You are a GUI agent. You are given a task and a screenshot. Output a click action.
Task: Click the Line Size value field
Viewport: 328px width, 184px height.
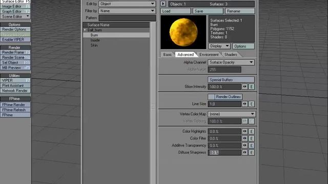224,104
